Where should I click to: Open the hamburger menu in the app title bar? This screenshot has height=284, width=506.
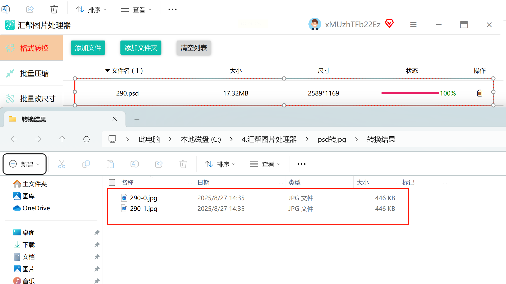413,25
